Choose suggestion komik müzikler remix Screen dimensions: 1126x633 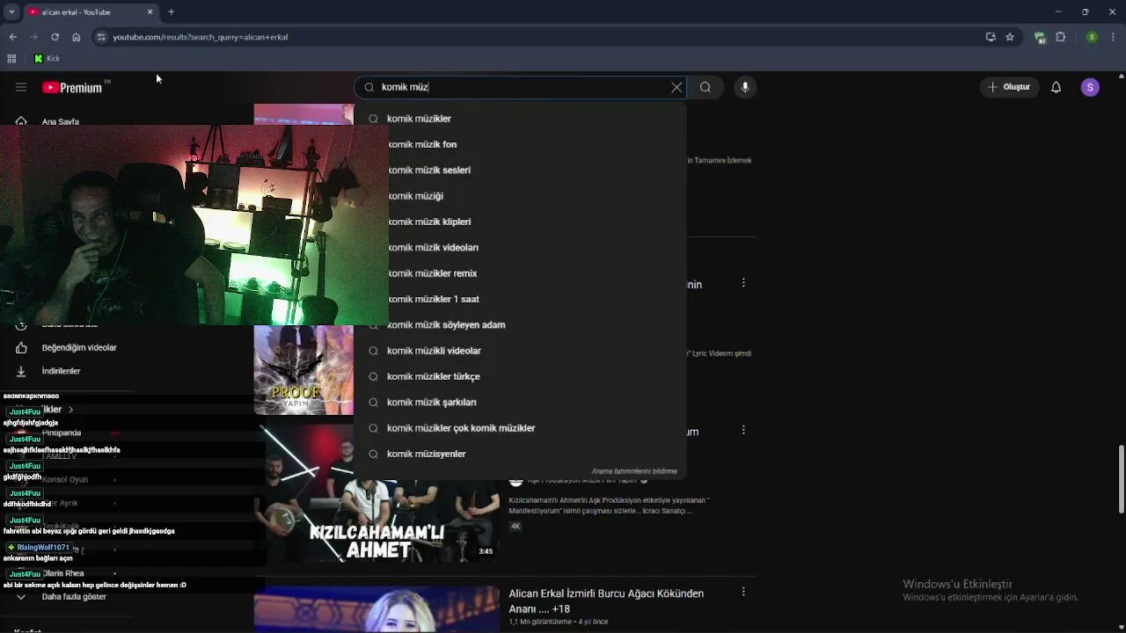[x=520, y=273]
